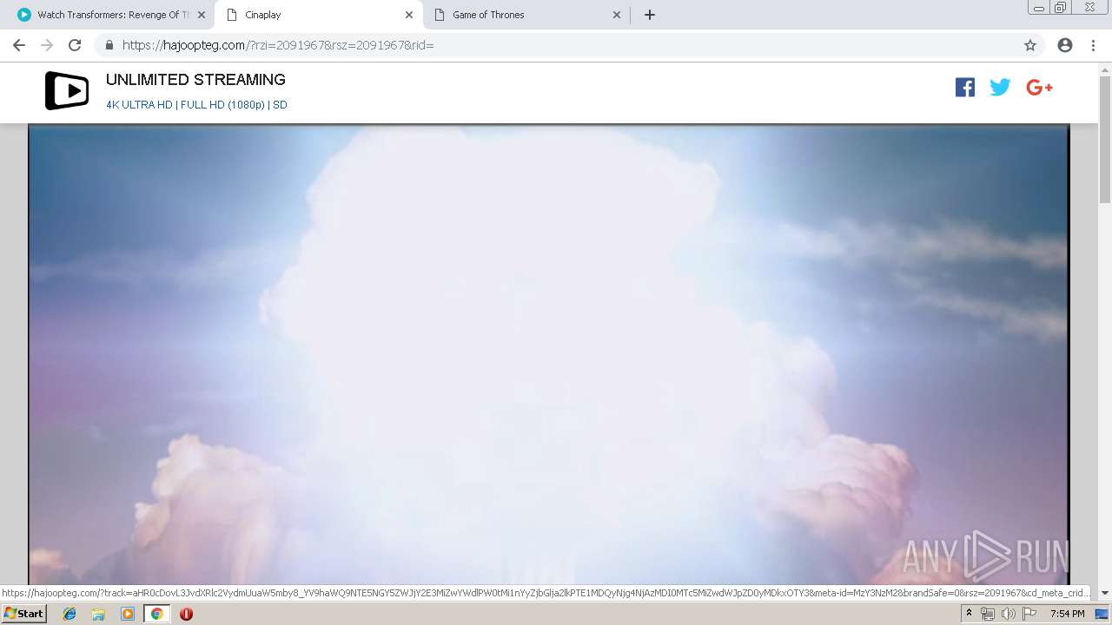1112x625 pixels.
Task: Open the Twitter share icon
Action: coord(1000,87)
